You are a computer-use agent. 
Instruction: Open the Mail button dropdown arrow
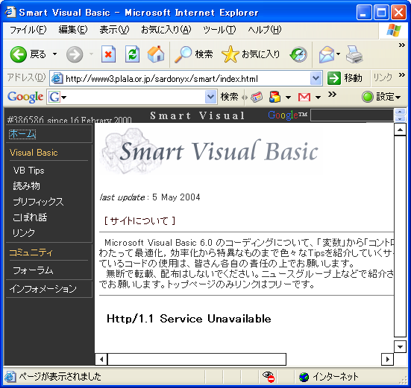point(338,54)
